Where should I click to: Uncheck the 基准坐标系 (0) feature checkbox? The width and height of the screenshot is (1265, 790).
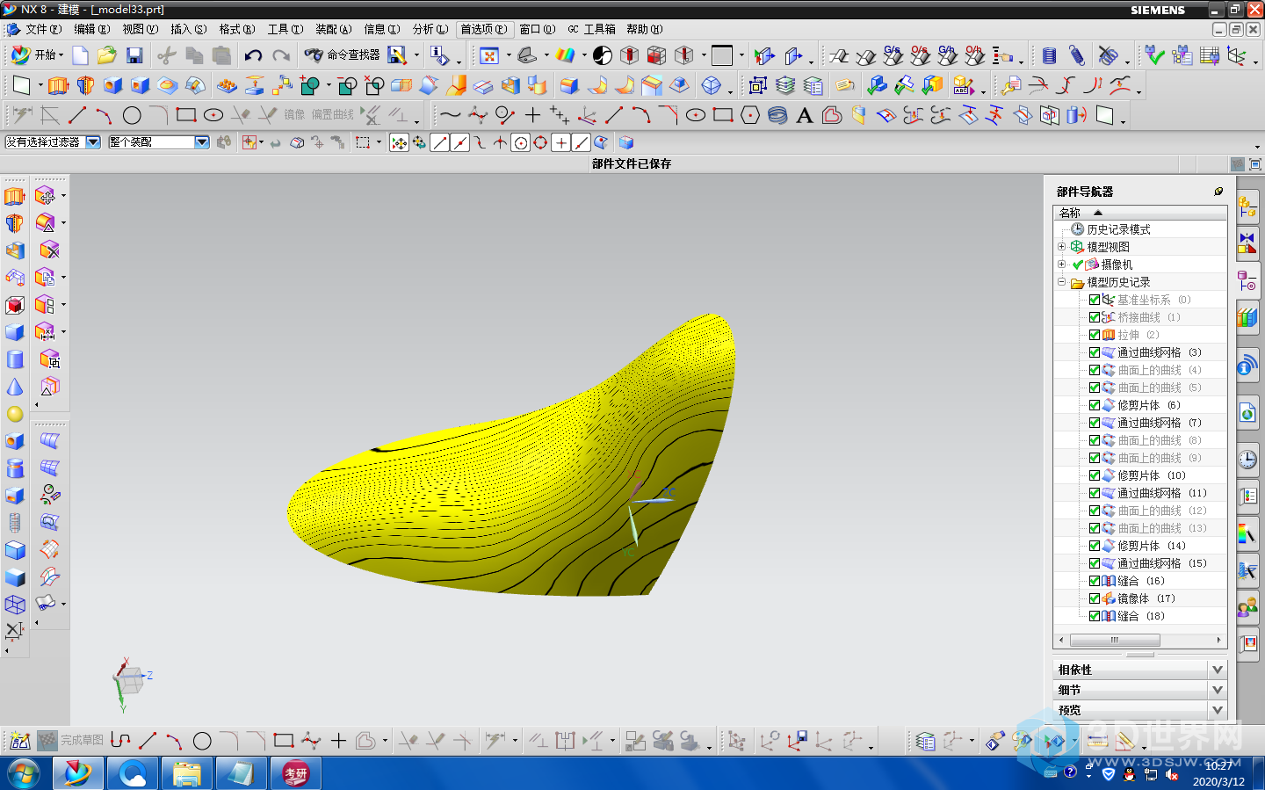tap(1095, 300)
